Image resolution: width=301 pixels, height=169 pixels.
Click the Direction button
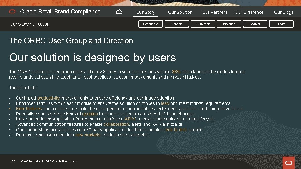click(229, 24)
